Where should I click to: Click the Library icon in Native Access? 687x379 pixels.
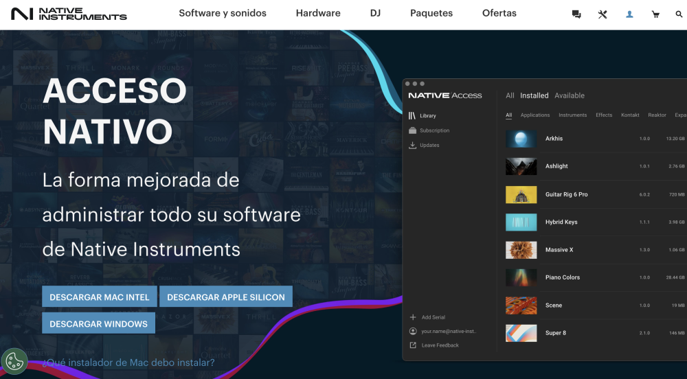click(412, 115)
